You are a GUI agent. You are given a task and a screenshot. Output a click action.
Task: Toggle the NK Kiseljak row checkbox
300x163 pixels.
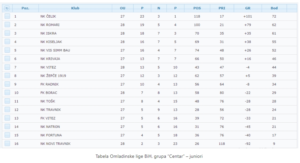(x=7, y=42)
